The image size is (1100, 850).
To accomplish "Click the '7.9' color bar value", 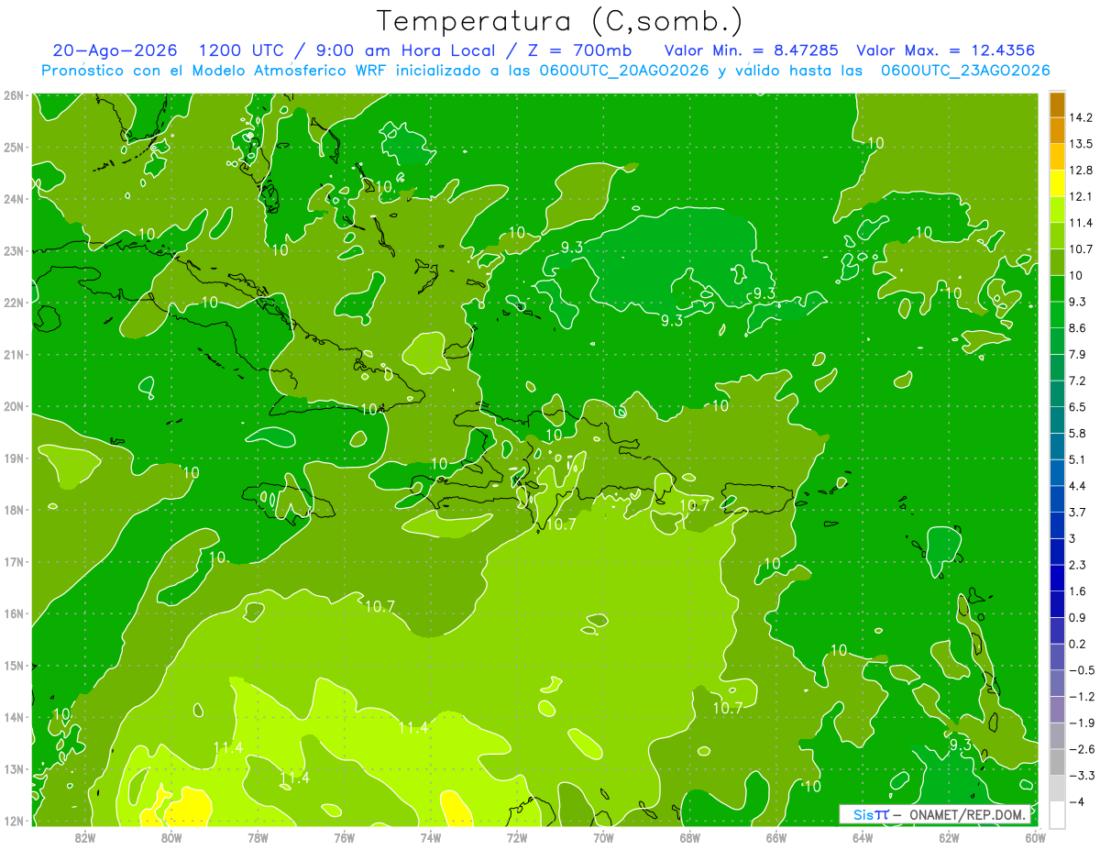I will (x=1078, y=354).
